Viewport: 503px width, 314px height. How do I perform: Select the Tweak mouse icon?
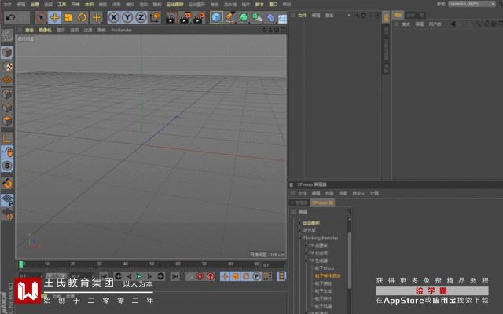[x=7, y=152]
